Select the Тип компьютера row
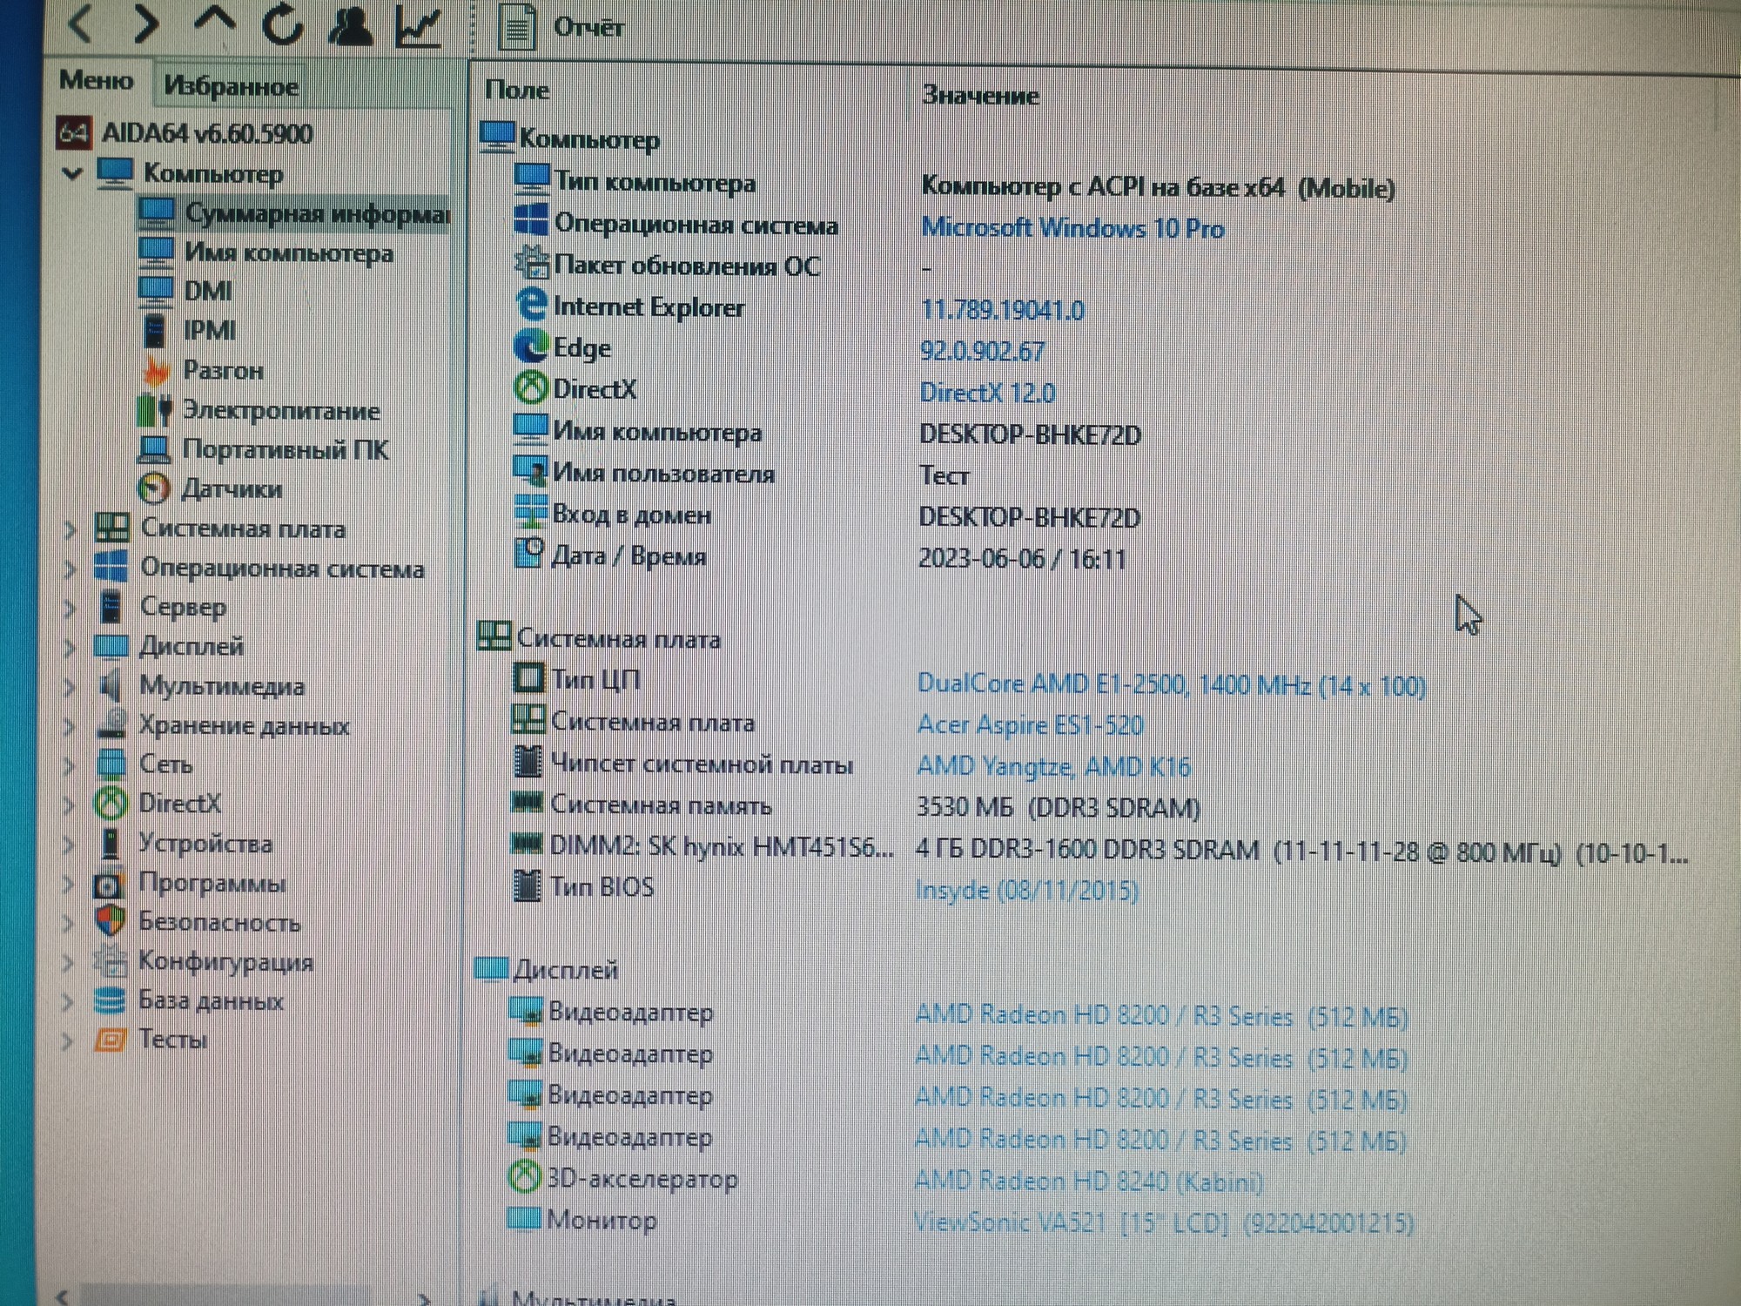 click(x=954, y=184)
